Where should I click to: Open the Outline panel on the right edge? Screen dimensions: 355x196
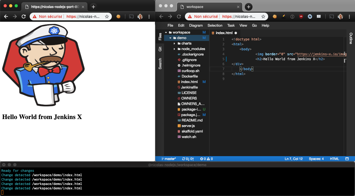(351, 38)
